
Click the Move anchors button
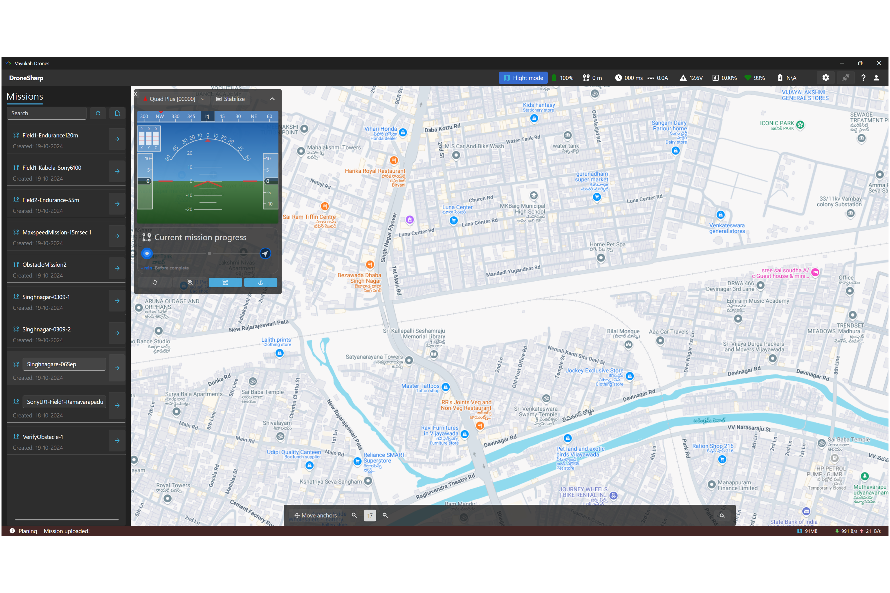315,516
